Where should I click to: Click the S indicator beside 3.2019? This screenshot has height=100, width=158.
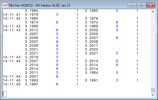[x=57, y=57]
